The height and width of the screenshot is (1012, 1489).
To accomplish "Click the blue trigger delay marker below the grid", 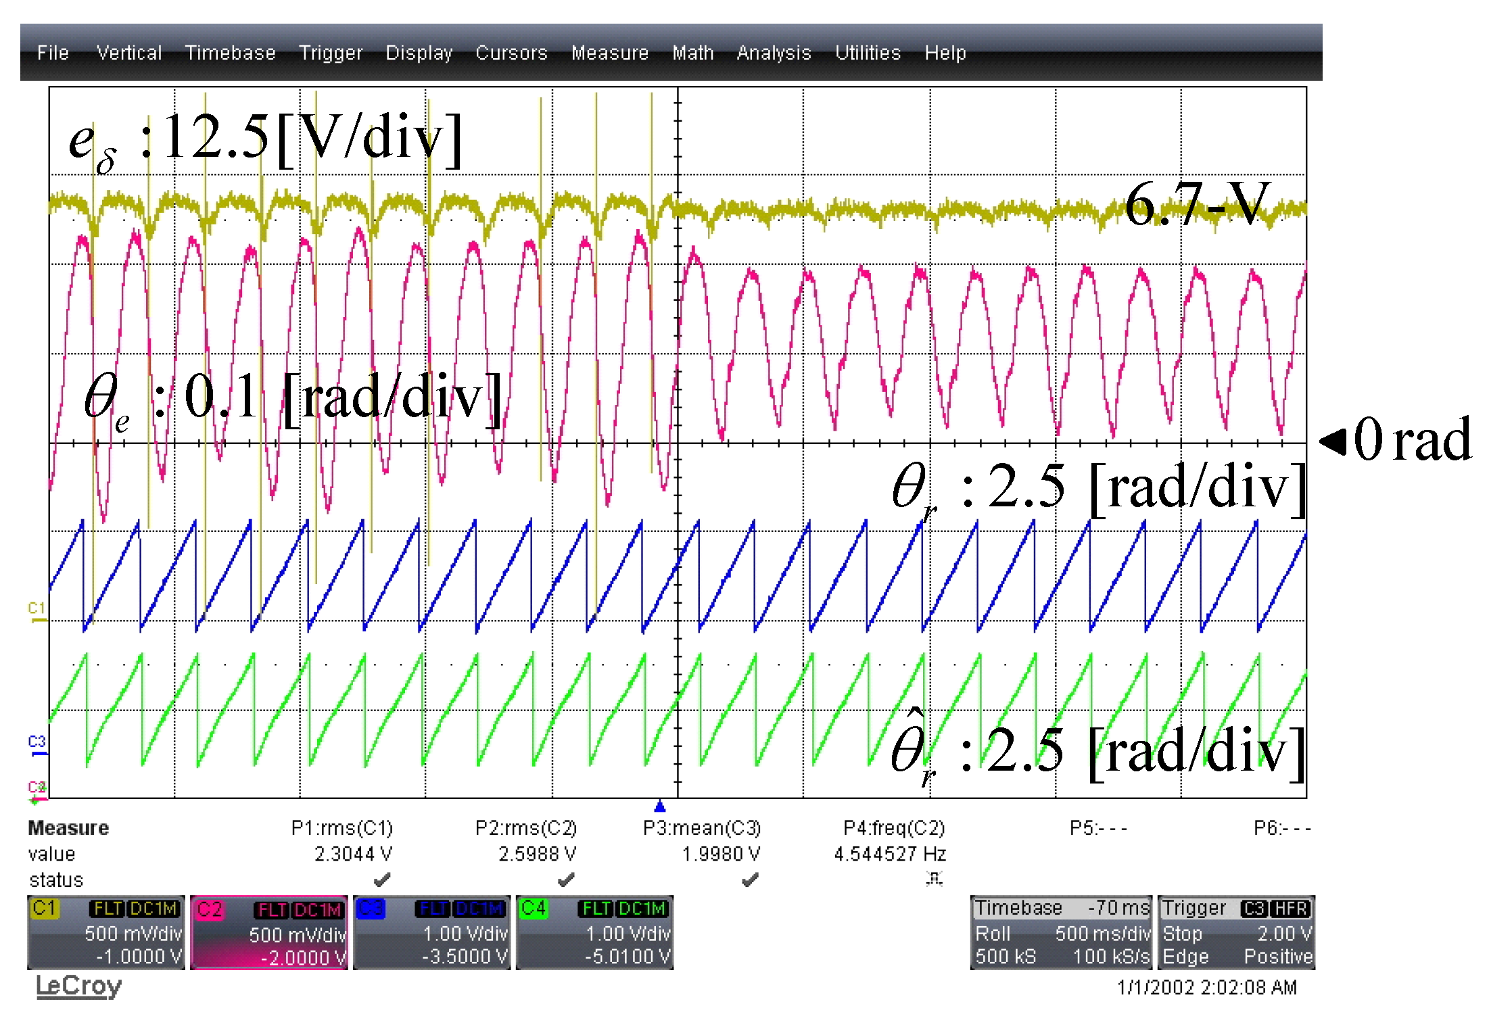I will (x=660, y=806).
